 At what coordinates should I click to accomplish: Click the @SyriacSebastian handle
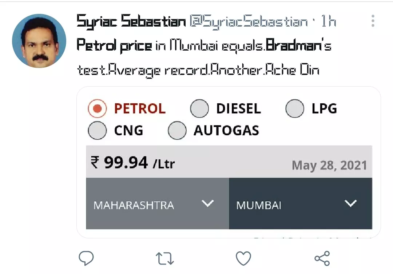point(248,22)
